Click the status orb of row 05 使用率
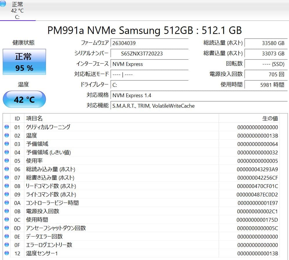The height and width of the screenshot is (260, 289). [7, 160]
